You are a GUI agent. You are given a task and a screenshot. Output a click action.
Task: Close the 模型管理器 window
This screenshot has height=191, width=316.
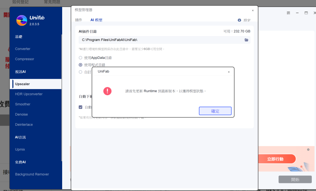[x=253, y=11]
